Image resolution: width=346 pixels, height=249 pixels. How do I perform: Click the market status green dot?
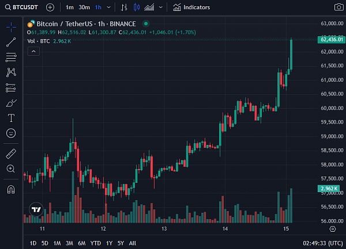coord(146,24)
